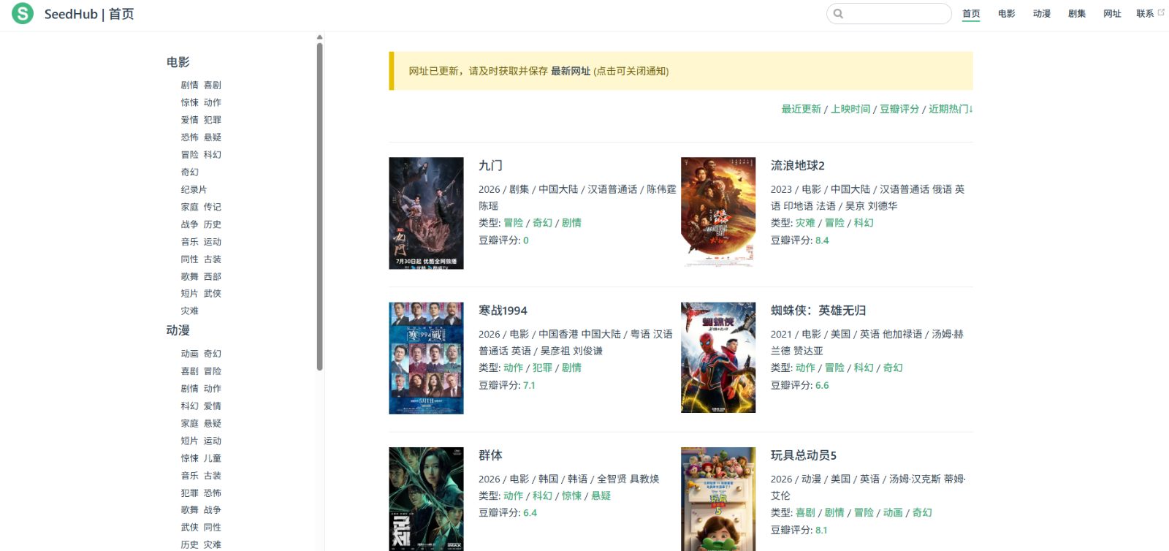Select 犯罪 in sidebar 电影 section
Viewport: 1169px width, 551px height.
[213, 120]
